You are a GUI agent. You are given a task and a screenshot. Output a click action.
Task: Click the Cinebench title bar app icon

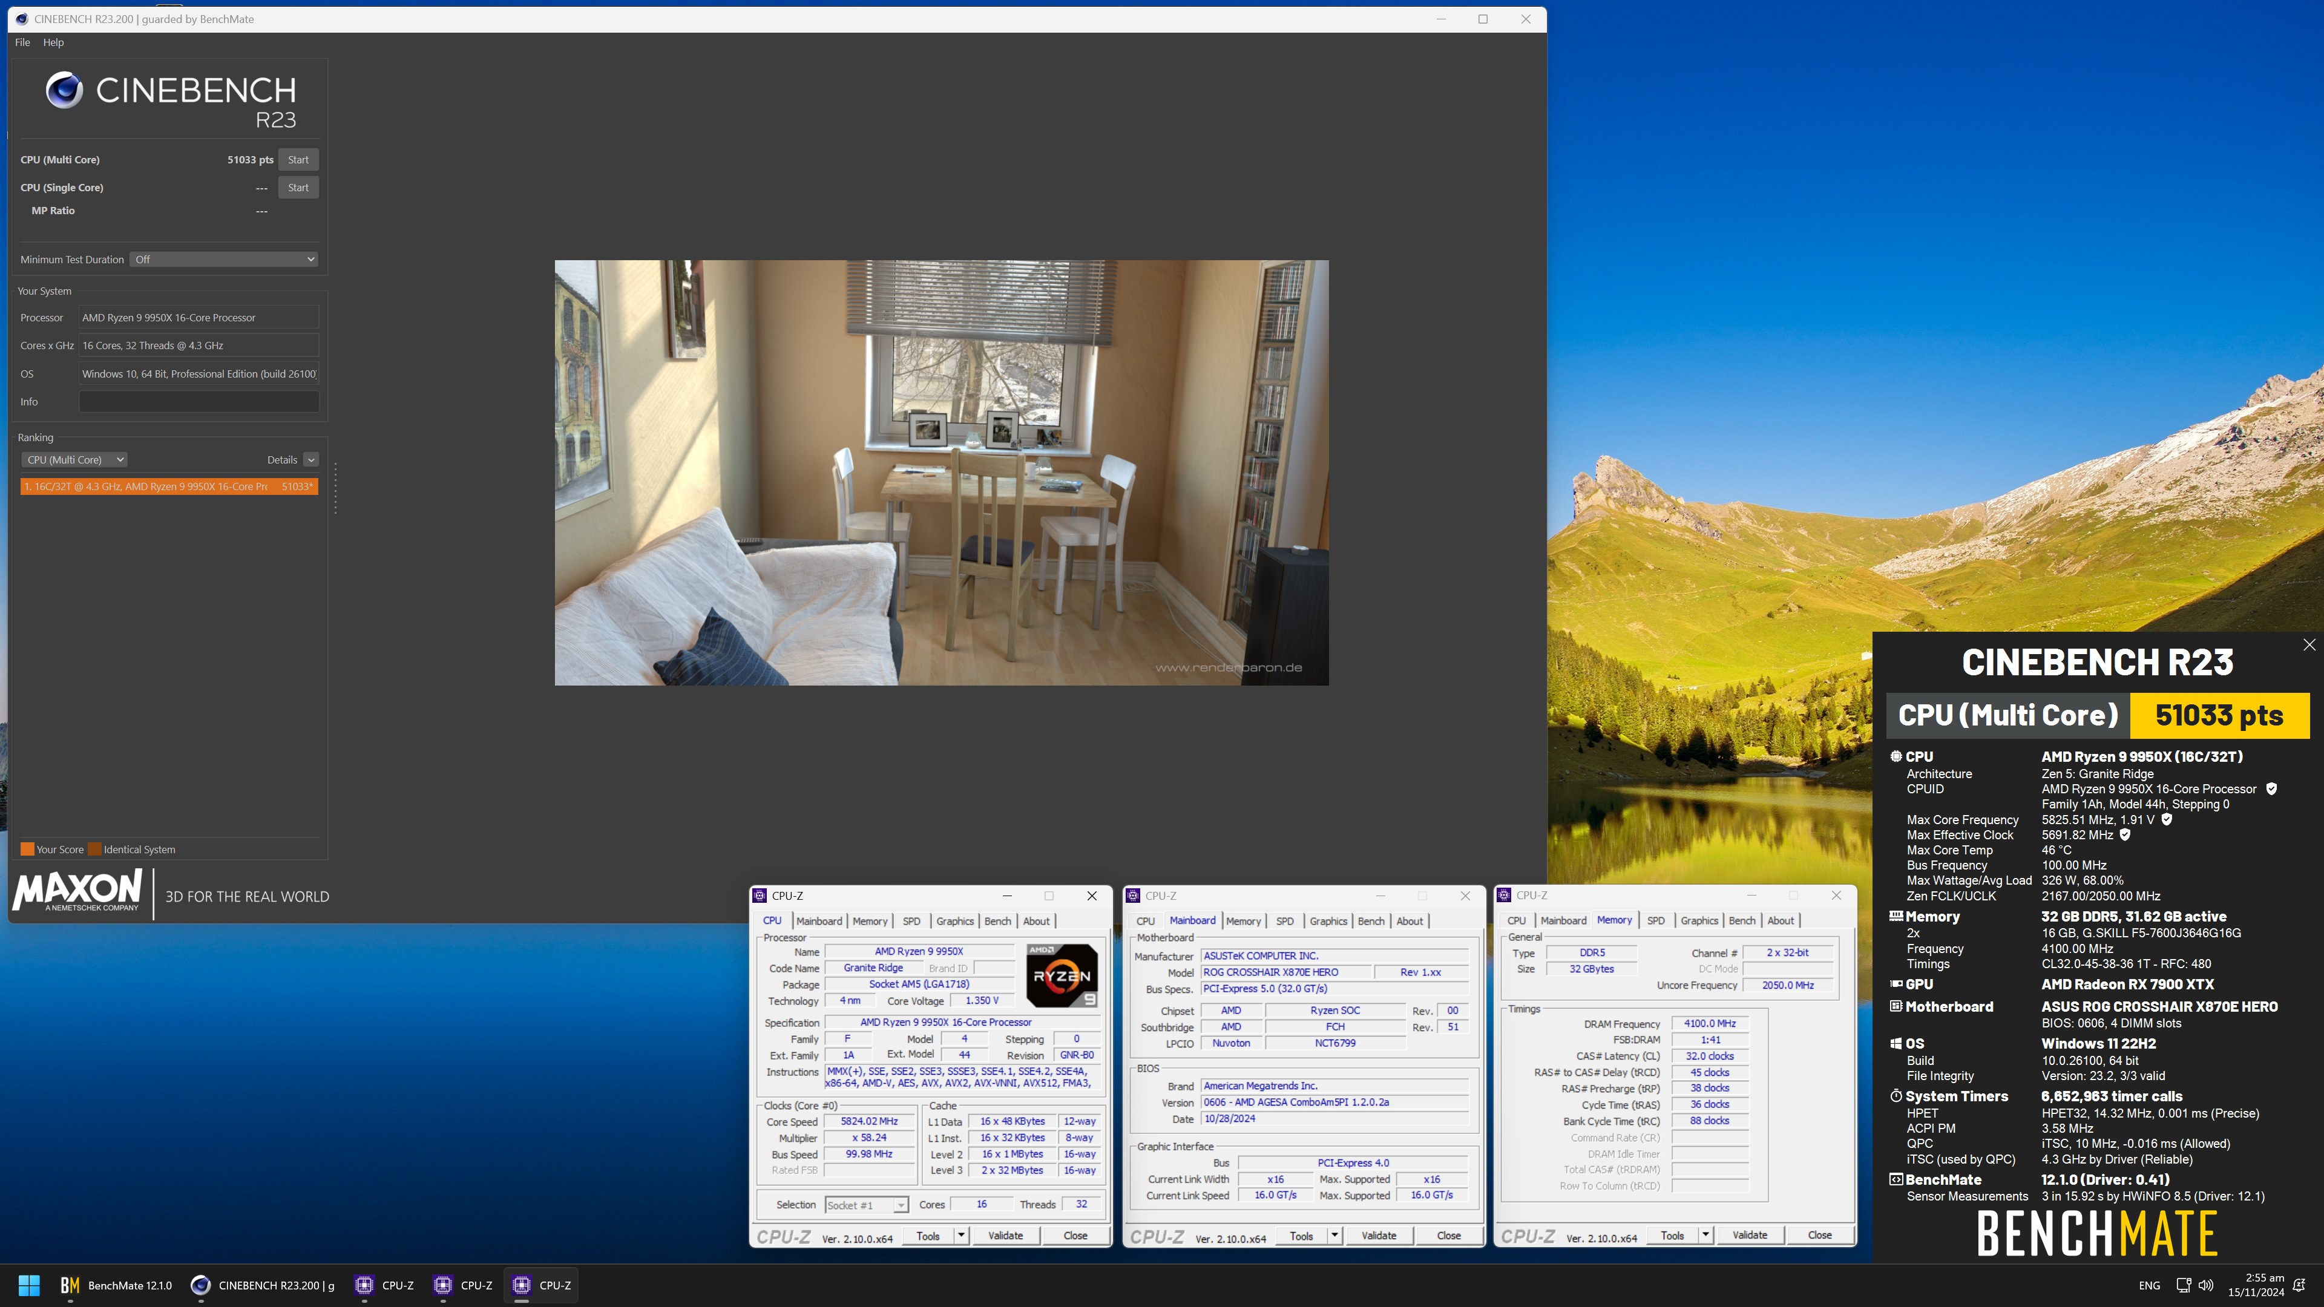click(x=22, y=19)
